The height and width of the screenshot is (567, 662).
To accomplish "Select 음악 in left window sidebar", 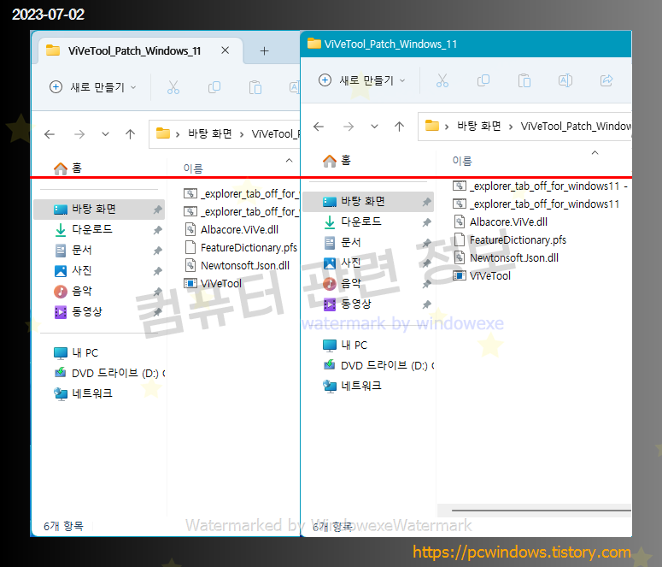I will (99, 291).
